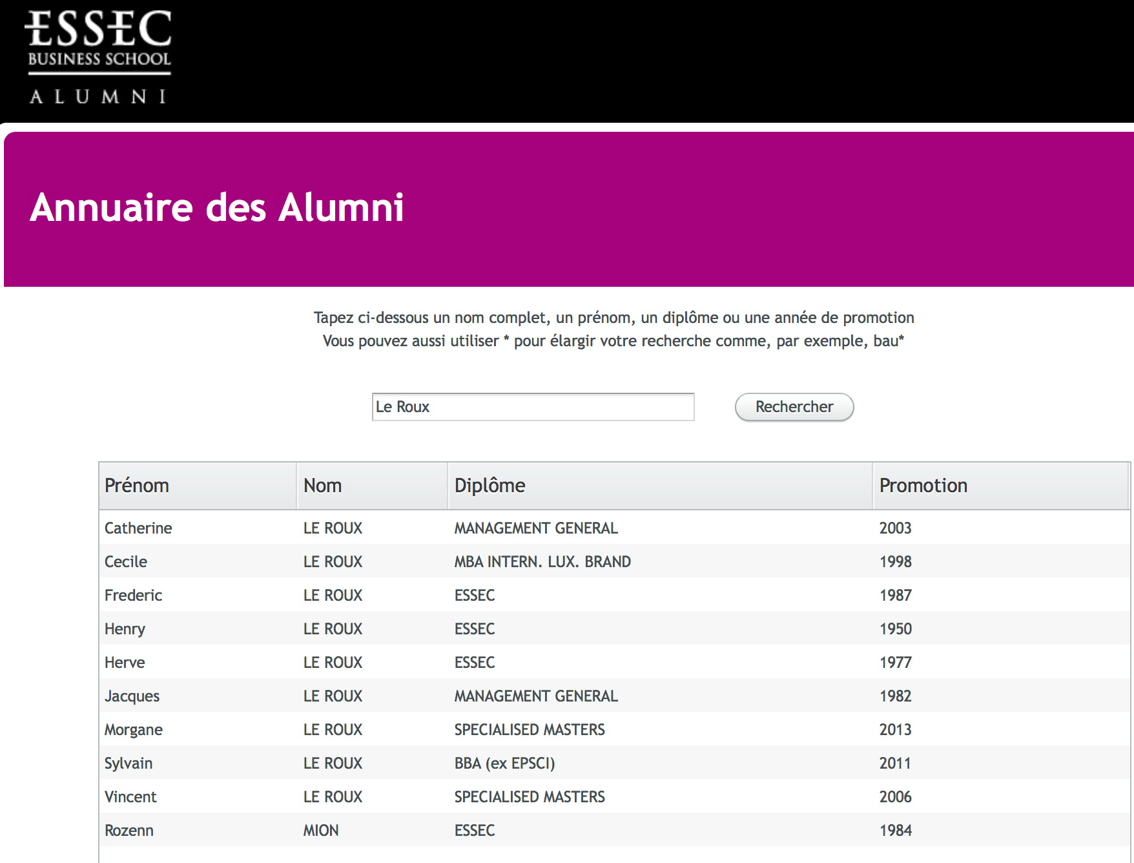Click LE ROUX in Vincent's row

click(x=333, y=796)
